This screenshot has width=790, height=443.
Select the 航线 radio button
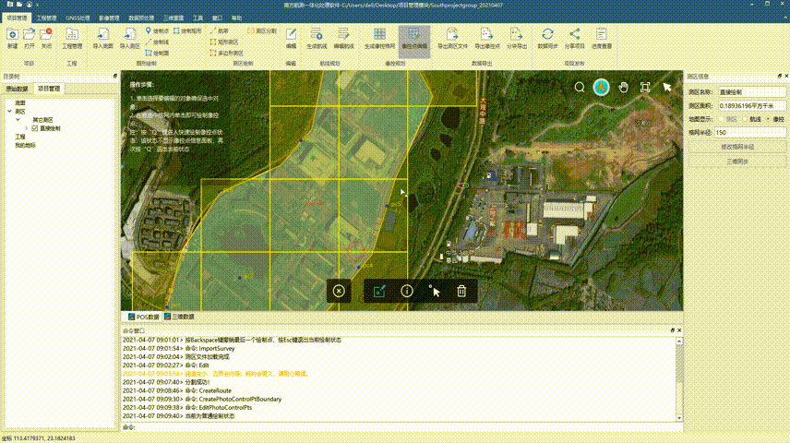click(x=744, y=119)
